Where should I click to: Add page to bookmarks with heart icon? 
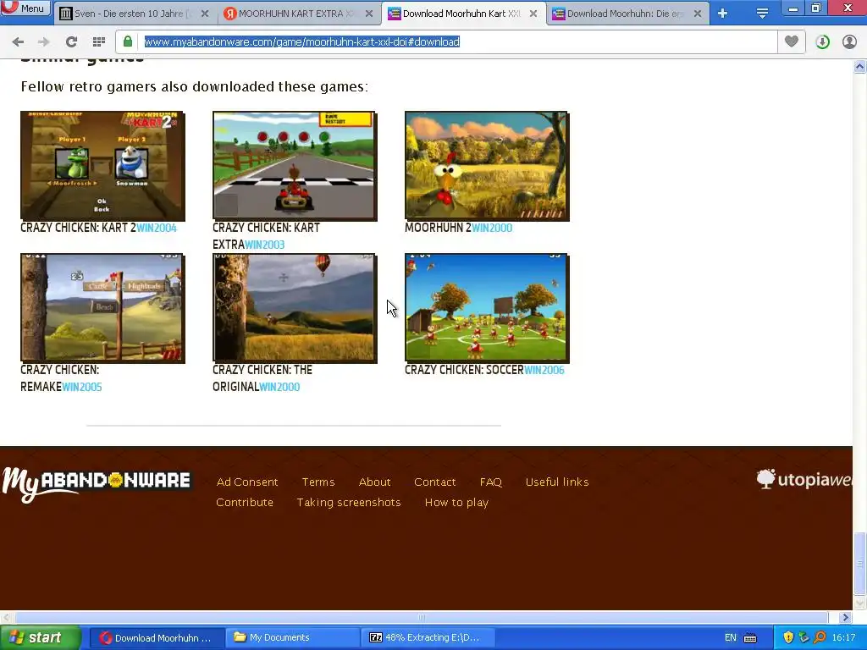[792, 41]
